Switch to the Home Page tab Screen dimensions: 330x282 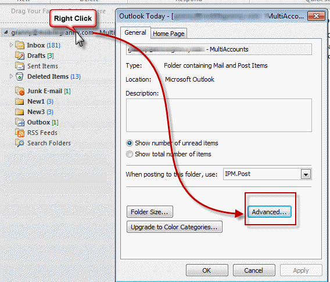point(168,34)
